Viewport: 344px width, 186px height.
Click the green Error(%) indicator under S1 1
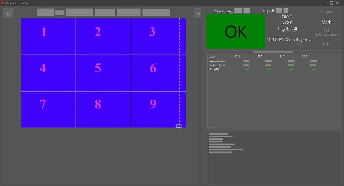(247, 69)
